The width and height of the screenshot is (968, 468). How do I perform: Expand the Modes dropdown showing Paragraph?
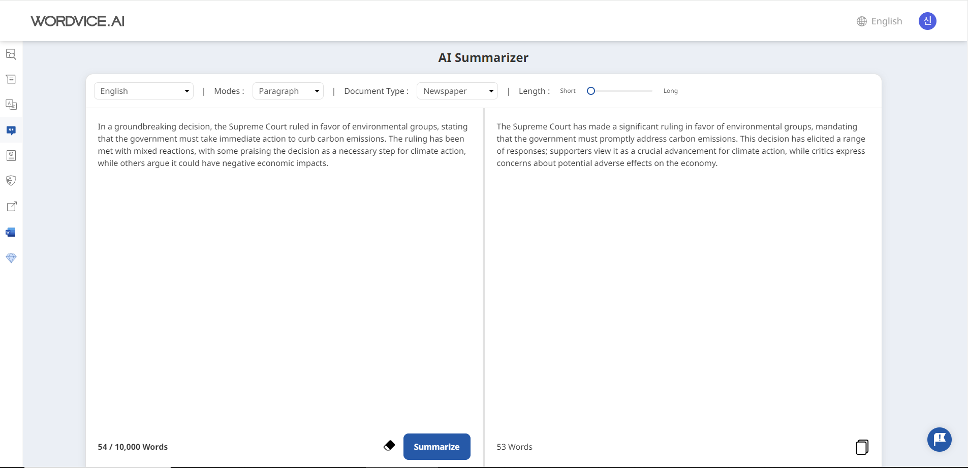288,91
